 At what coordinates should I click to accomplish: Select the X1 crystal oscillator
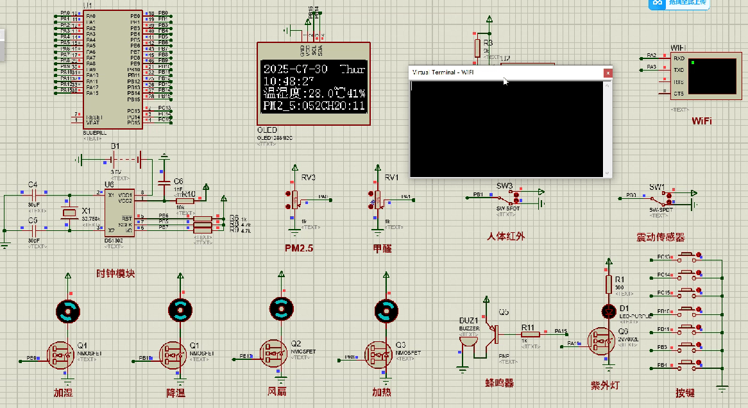[x=67, y=213]
